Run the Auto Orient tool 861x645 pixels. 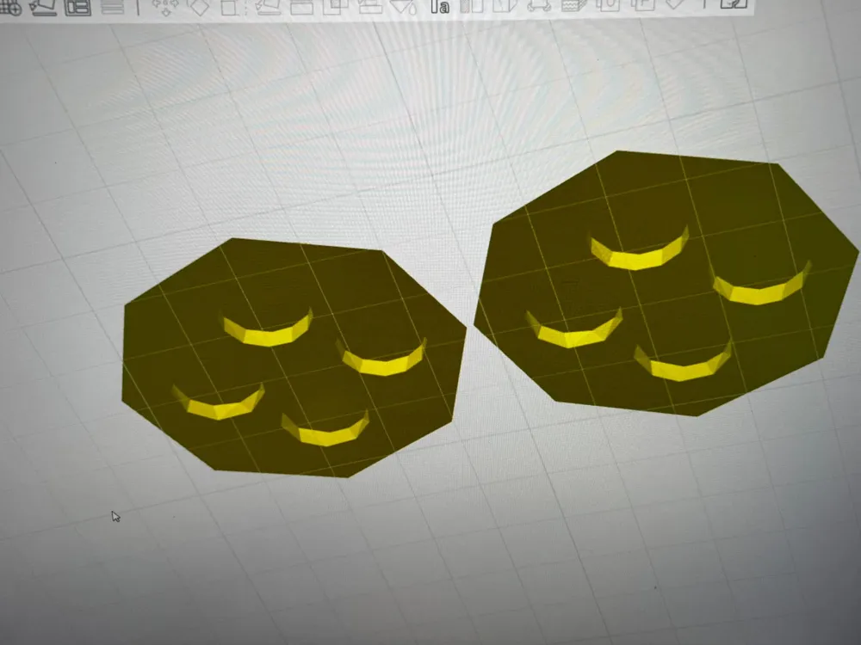click(43, 7)
